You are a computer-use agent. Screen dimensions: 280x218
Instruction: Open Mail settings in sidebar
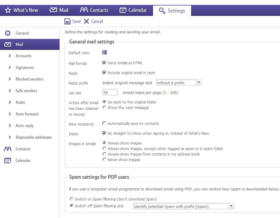(30, 44)
